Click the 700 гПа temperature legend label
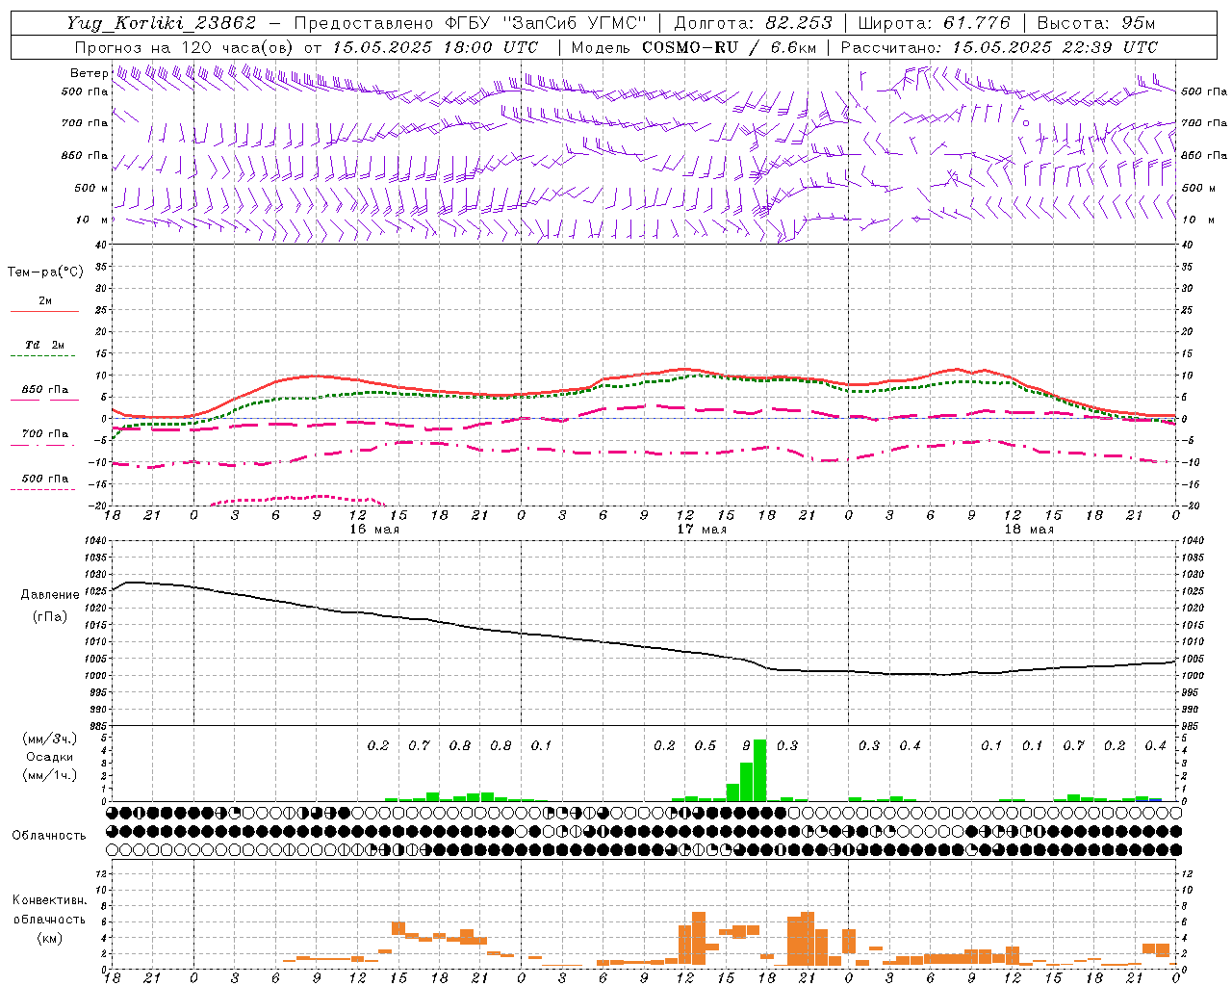1232x986 pixels. (x=44, y=434)
